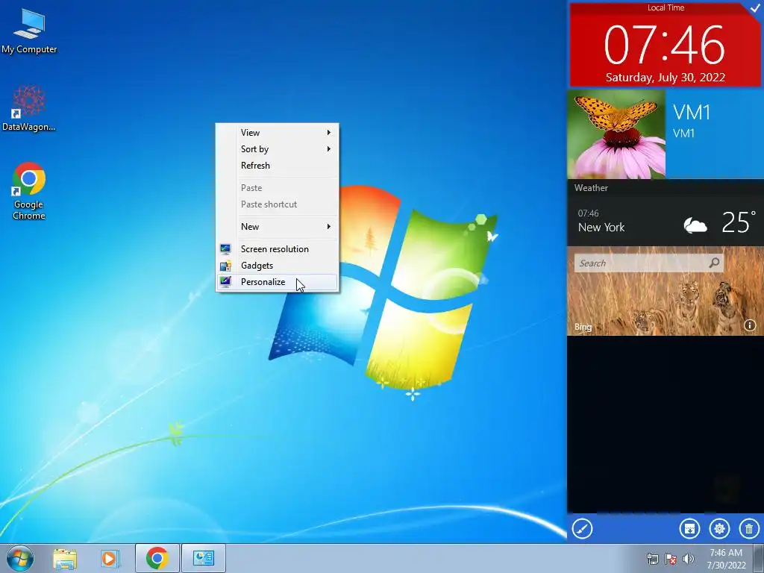
Task: Click the Gadgets menu icon
Action: [x=225, y=266]
